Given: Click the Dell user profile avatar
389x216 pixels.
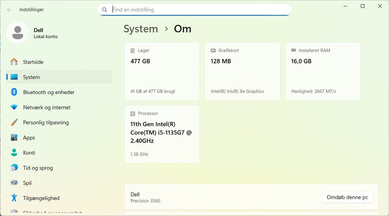Looking at the screenshot, I should pyautogui.click(x=18, y=33).
